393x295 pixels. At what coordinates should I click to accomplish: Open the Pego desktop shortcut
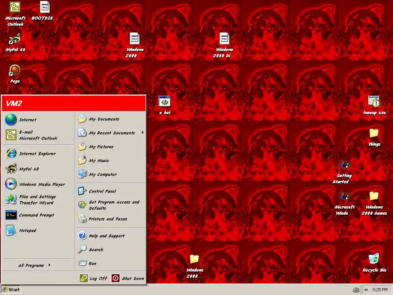point(15,74)
